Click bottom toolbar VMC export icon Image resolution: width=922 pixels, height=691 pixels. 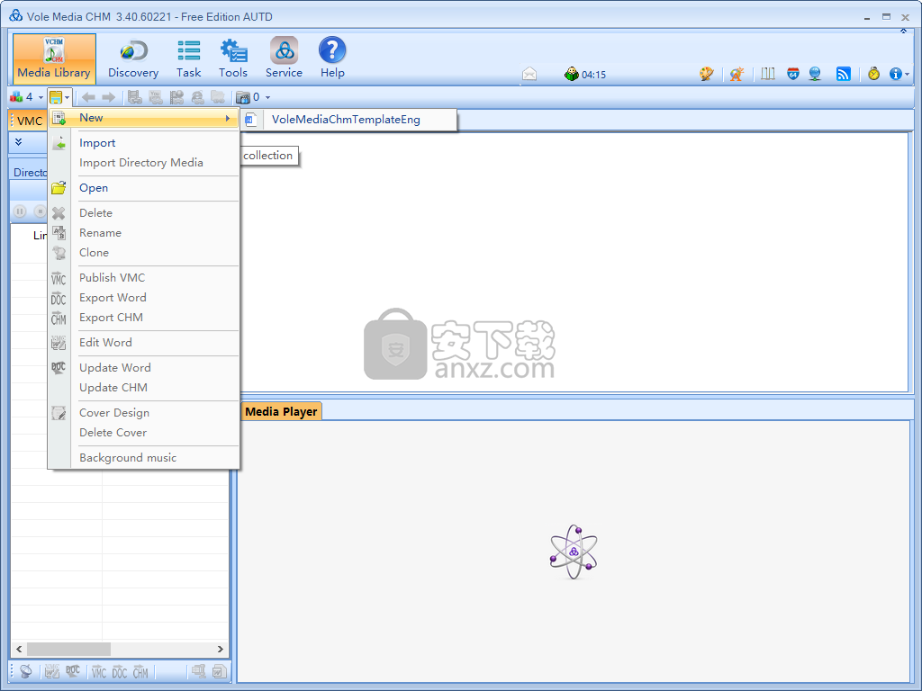point(99,672)
